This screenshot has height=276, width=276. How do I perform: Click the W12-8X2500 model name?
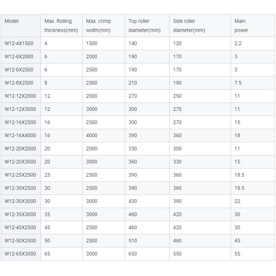(x=19, y=83)
